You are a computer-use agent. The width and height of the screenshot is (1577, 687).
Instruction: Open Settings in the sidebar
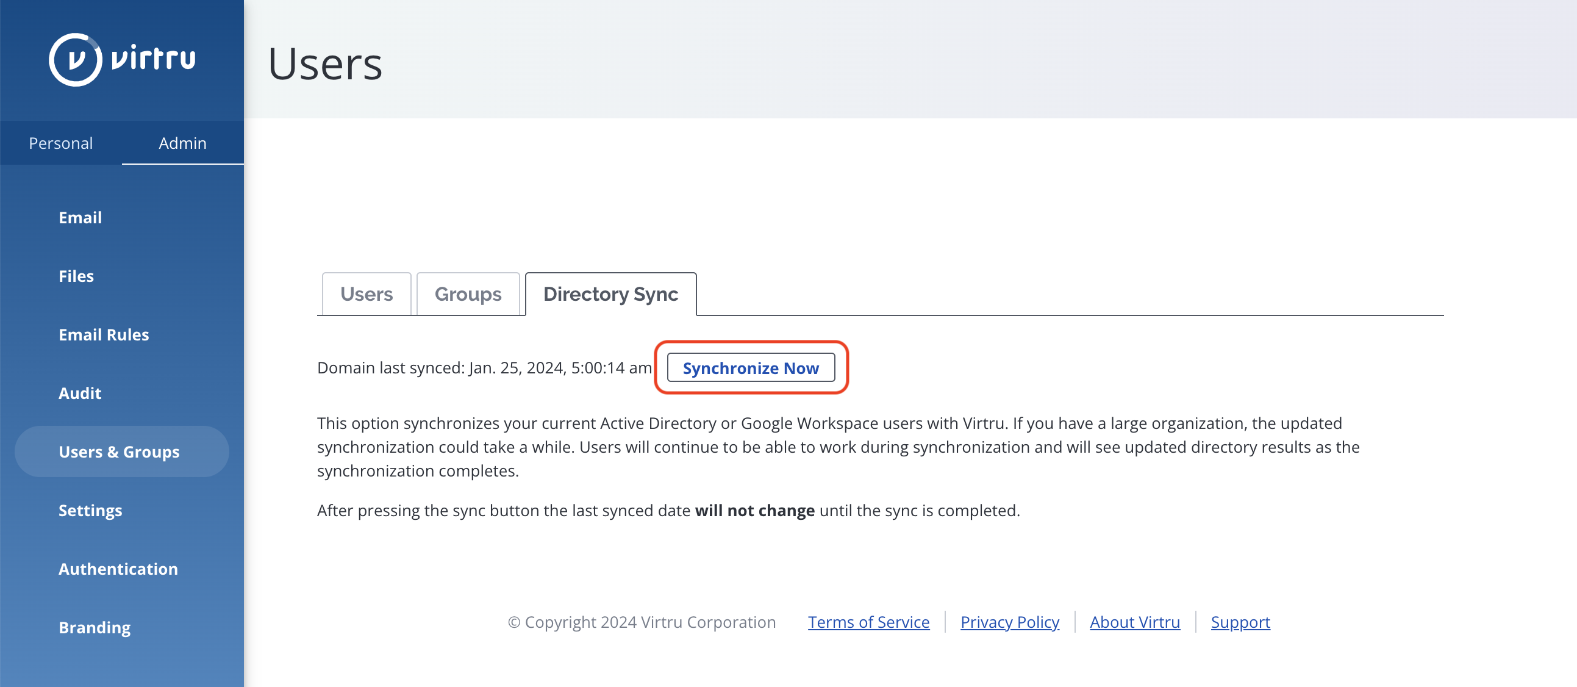pyautogui.click(x=90, y=510)
